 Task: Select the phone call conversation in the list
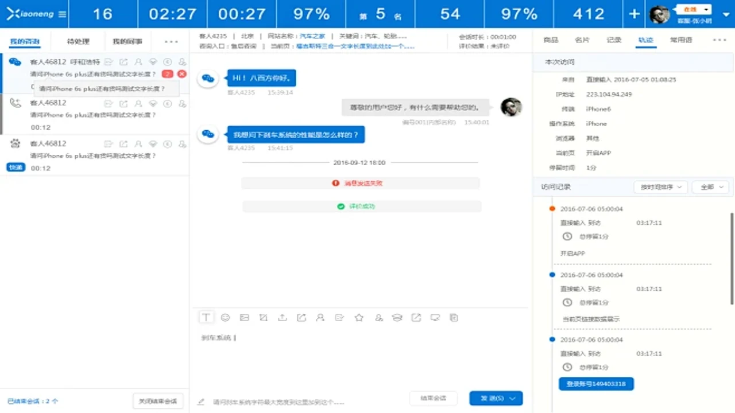click(x=95, y=115)
